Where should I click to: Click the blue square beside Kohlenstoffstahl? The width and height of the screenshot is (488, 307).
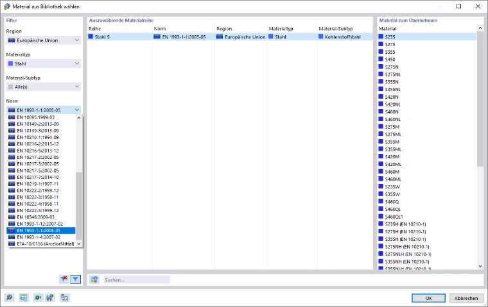pos(321,37)
